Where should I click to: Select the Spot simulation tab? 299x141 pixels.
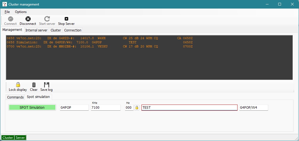pyautogui.click(x=38, y=97)
